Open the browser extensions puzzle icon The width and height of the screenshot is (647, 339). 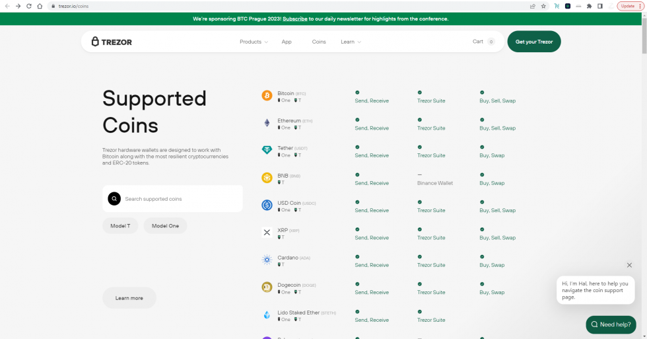tap(589, 6)
